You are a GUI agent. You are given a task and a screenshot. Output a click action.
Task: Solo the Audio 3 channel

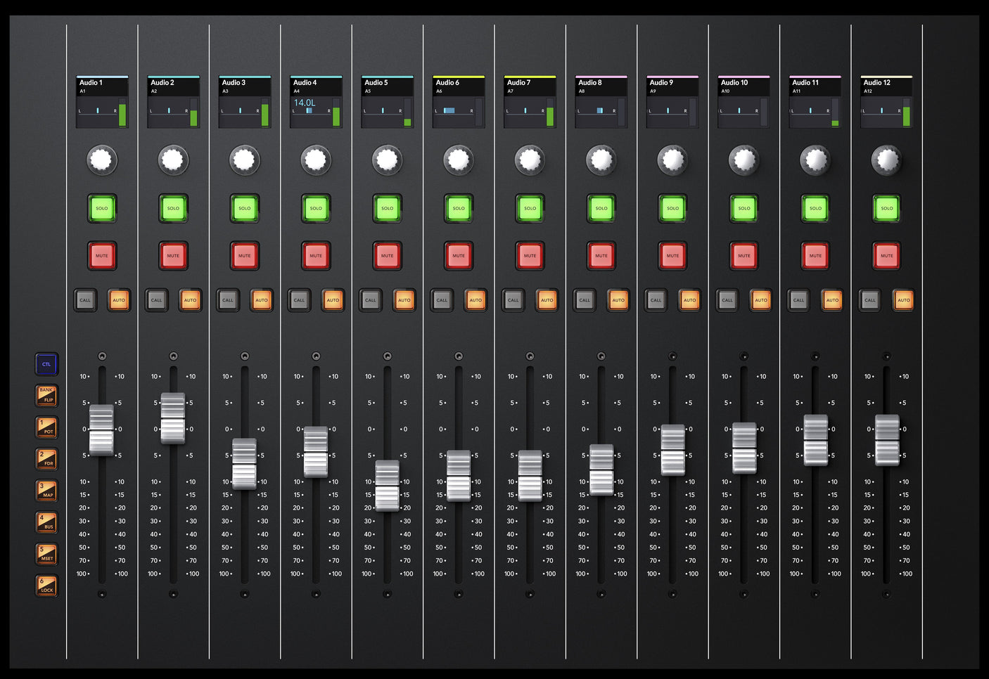244,209
